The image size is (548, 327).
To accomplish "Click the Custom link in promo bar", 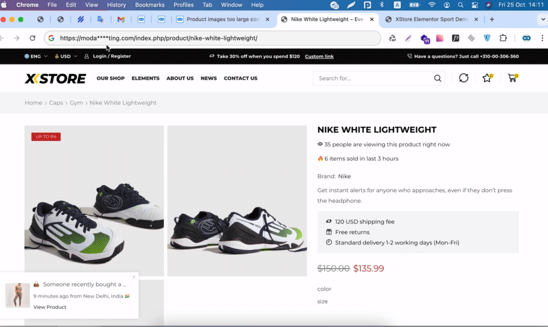I will 319,56.
